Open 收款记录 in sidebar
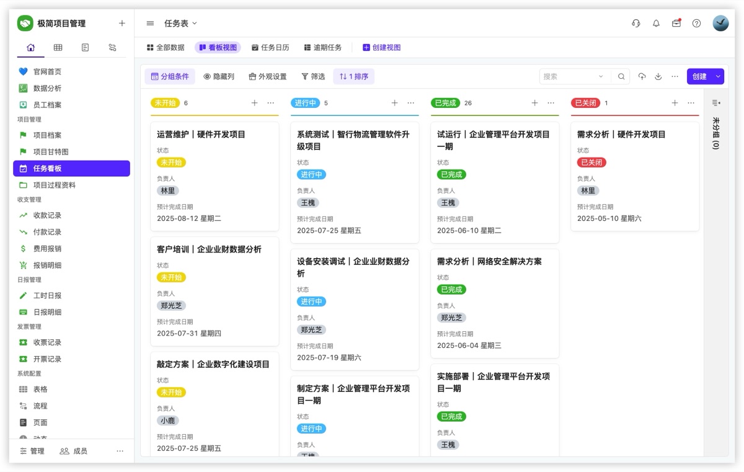Viewport: 744px width, 472px height. [71, 215]
